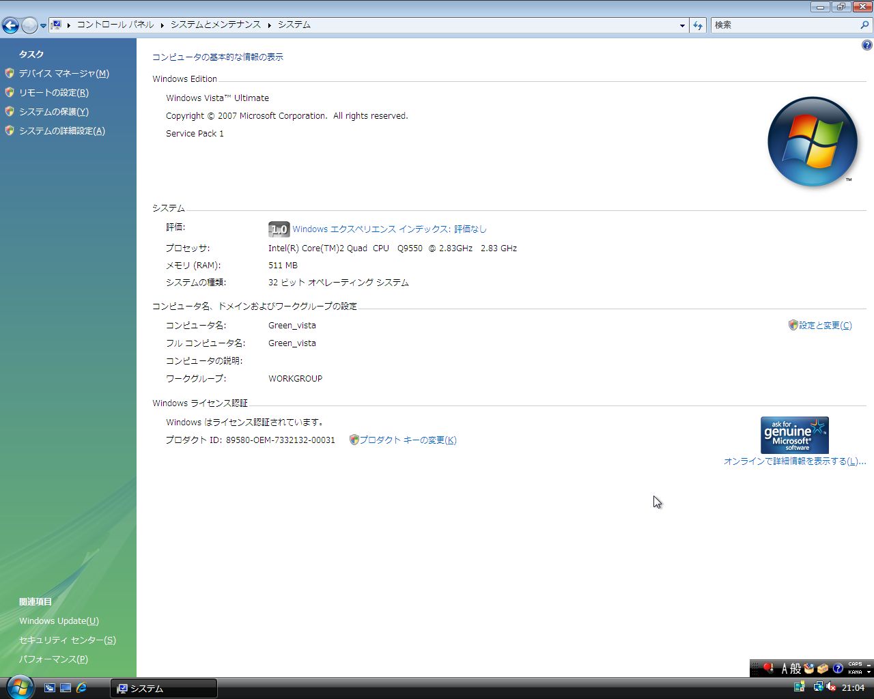Image resolution: width=874 pixels, height=699 pixels.
Task: Refresh the page with the refresh button
Action: tap(698, 25)
